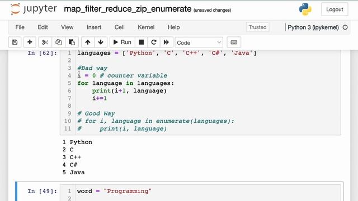Run the selected cell

(x=123, y=42)
